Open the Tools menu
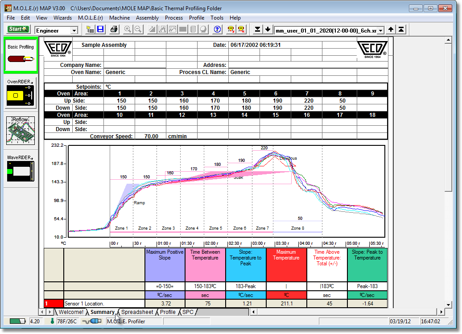 coord(217,18)
